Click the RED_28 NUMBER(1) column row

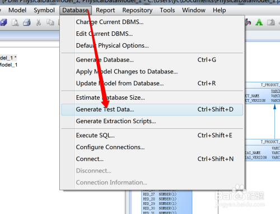[x=160, y=199]
